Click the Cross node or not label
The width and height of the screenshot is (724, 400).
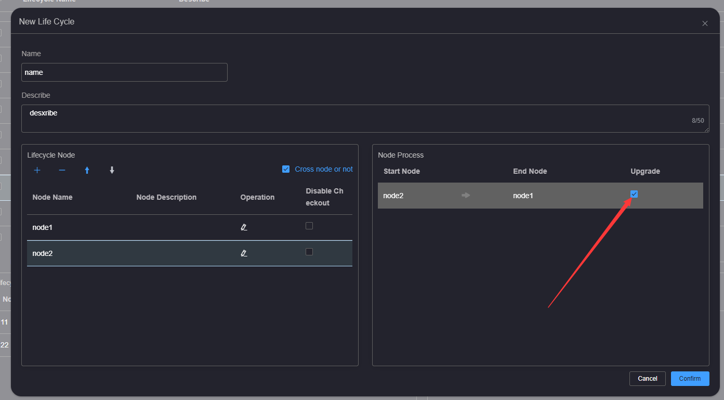click(324, 169)
